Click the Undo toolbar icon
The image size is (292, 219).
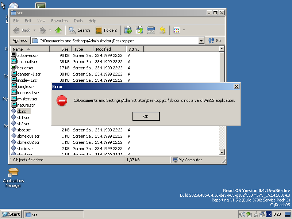162,30
